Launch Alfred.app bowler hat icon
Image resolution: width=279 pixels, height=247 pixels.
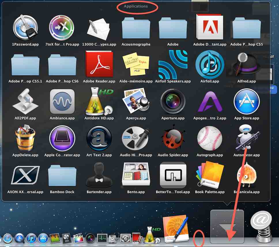click(x=246, y=64)
